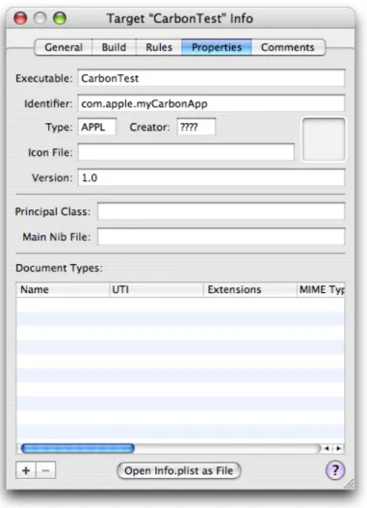Switch to the General tab
367x508 pixels.
pos(64,47)
